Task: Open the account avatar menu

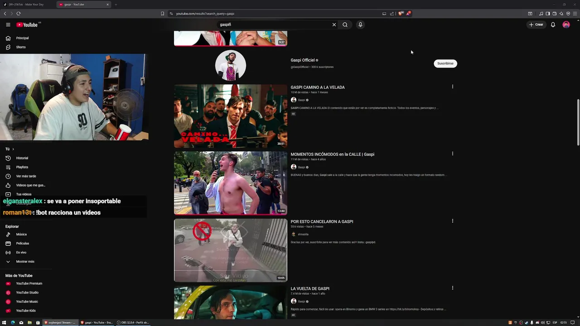Action: pos(566,25)
